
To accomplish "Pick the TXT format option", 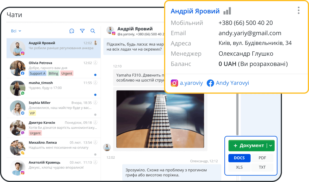I will [x=262, y=167].
